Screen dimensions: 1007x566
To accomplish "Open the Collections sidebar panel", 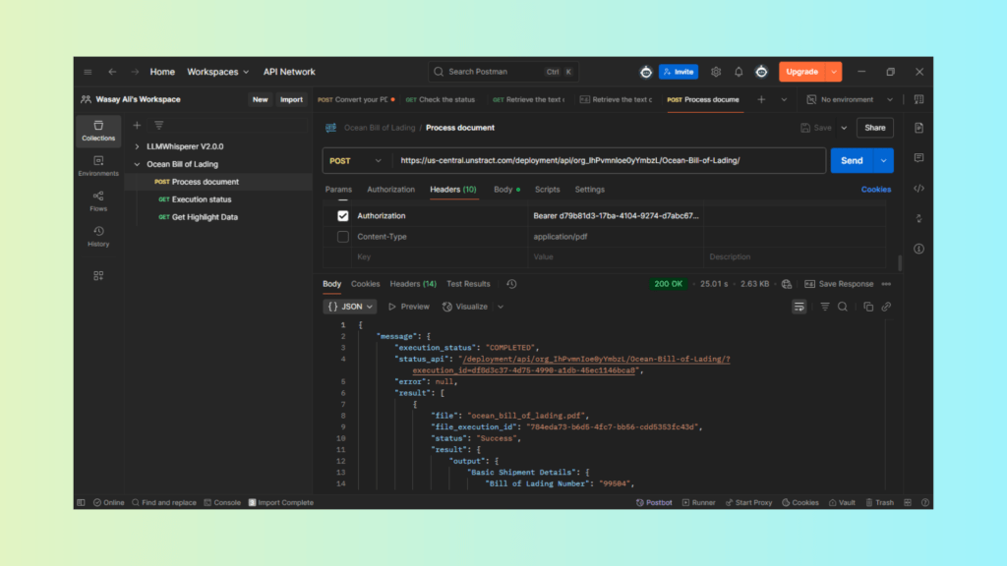I will pos(98,131).
